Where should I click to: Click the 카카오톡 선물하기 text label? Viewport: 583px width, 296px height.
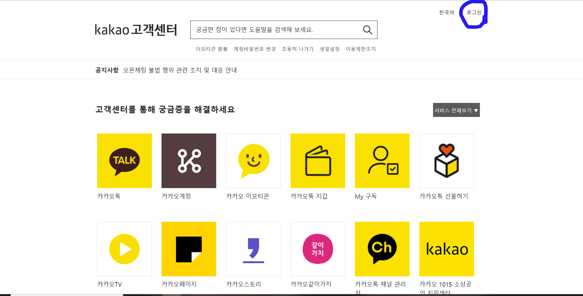click(x=444, y=196)
